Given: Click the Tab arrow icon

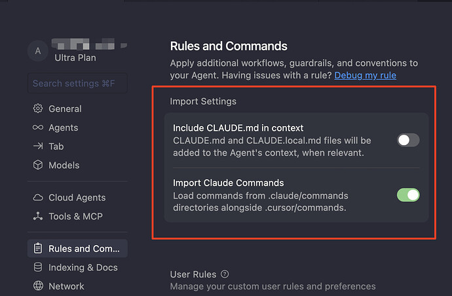Looking at the screenshot, I should tap(38, 146).
